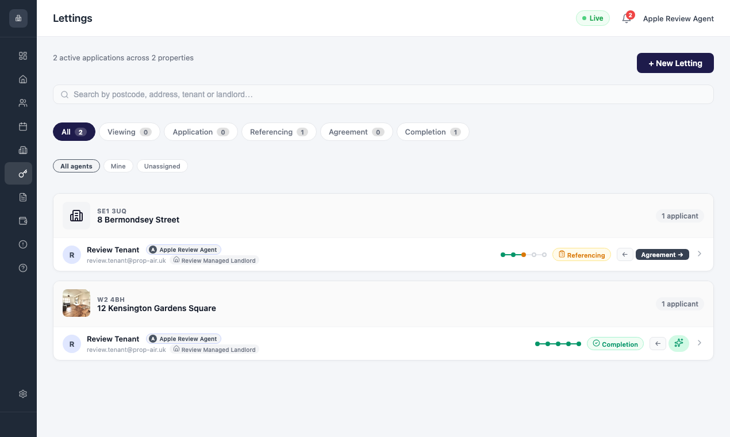The image size is (730, 437).
Task: Open the notifications bell
Action: (627, 18)
